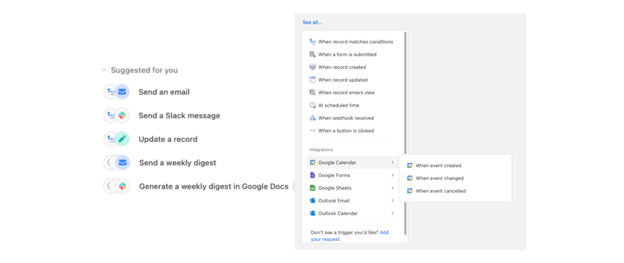Select When event cancelled trigger

click(440, 191)
